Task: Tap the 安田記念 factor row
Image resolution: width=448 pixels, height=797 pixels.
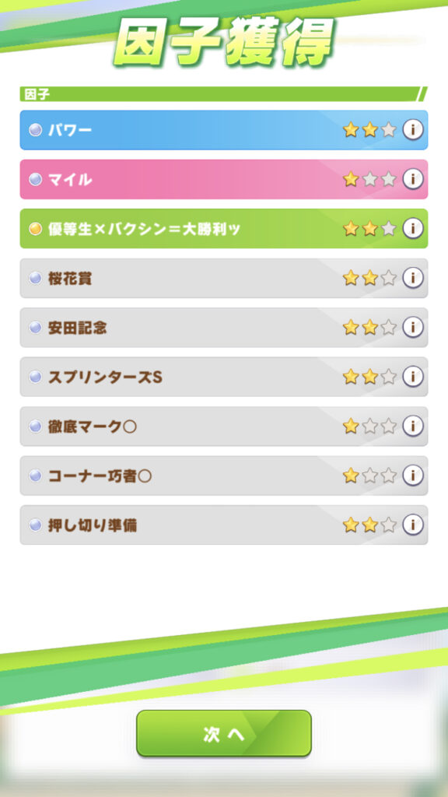Action: (x=223, y=328)
